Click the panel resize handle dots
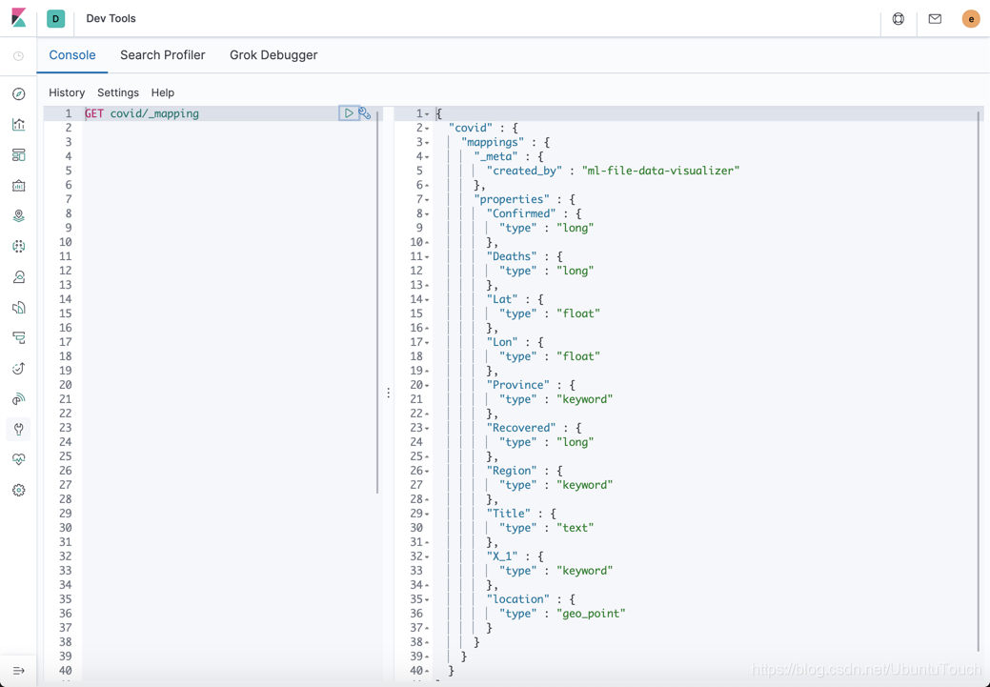Viewport: 990px width, 687px height. coord(389,393)
